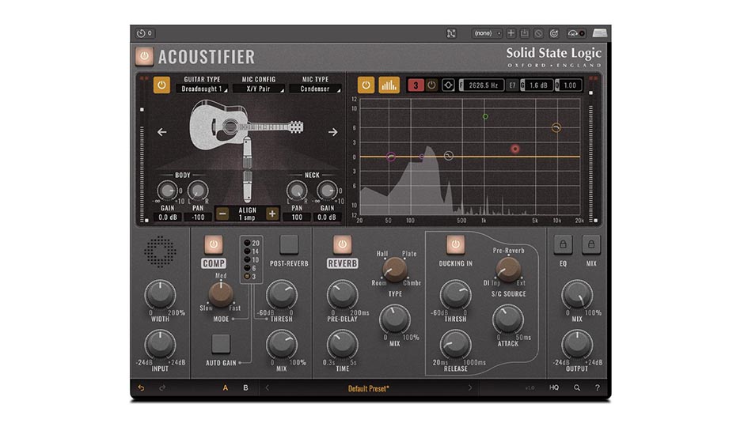This screenshot has height=427, width=744.
Task: Open the search magnifier icon
Action: (577, 388)
